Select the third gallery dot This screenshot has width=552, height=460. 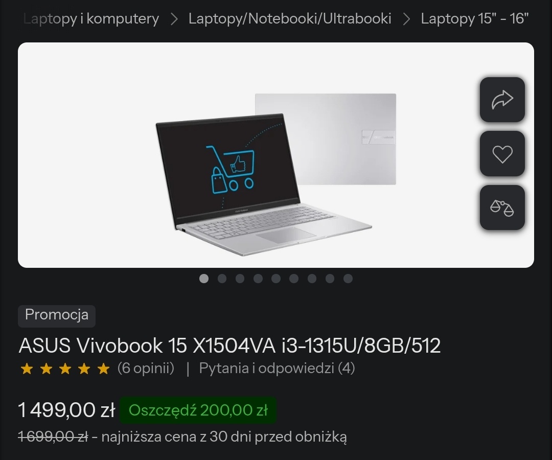240,279
